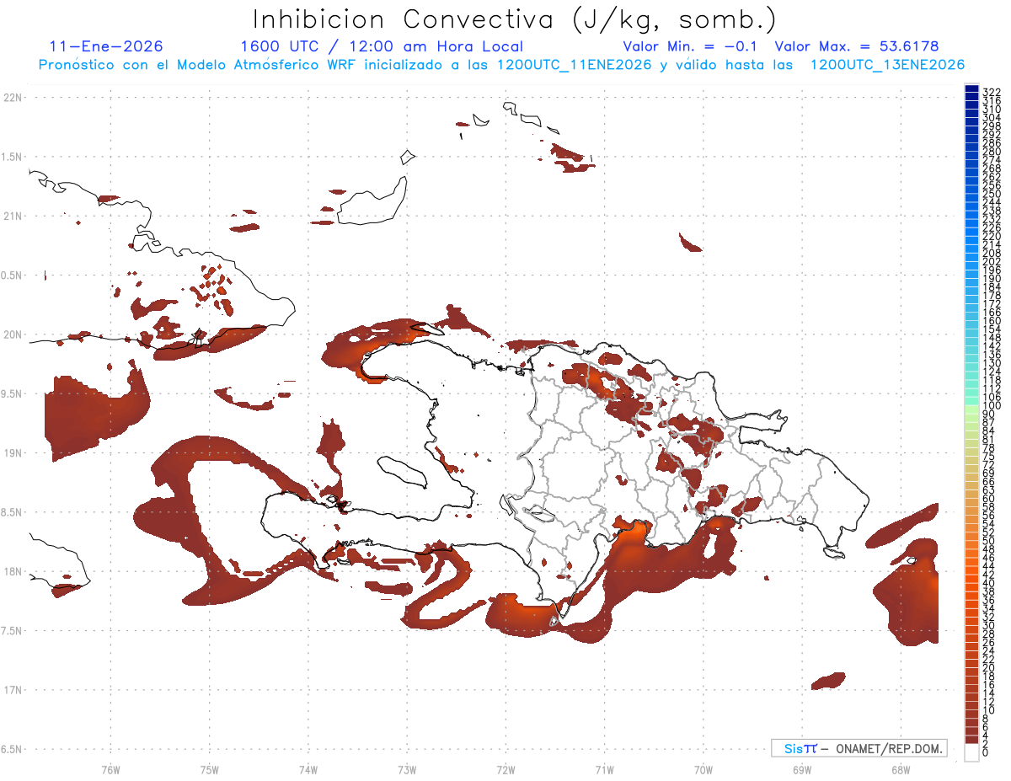The image size is (1011, 781).
Task: Click the 'SisTT - ONAMET/REP.DOM.' credit box
Action: [x=859, y=748]
